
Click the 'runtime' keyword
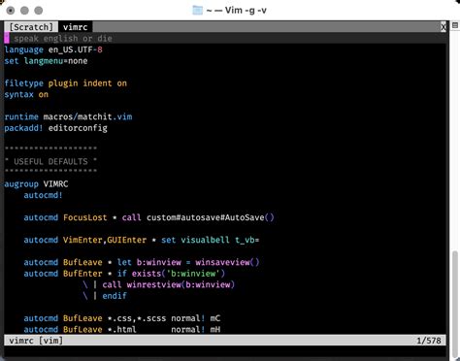tap(21, 116)
